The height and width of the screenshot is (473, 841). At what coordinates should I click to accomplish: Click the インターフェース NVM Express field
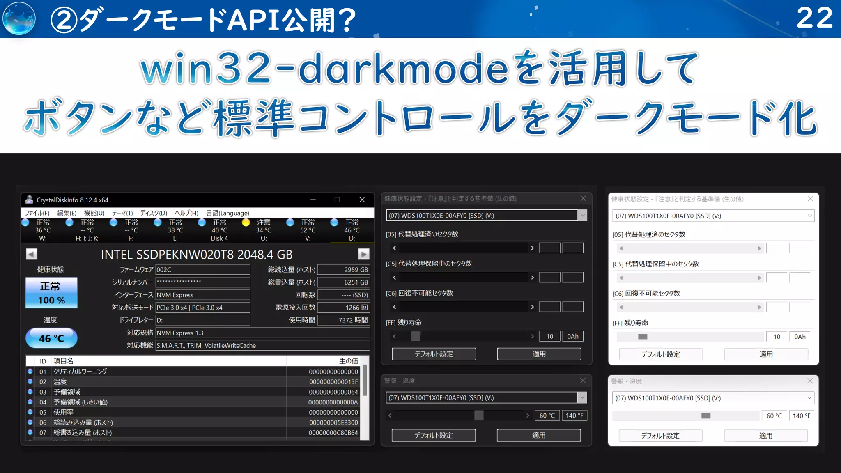click(202, 295)
